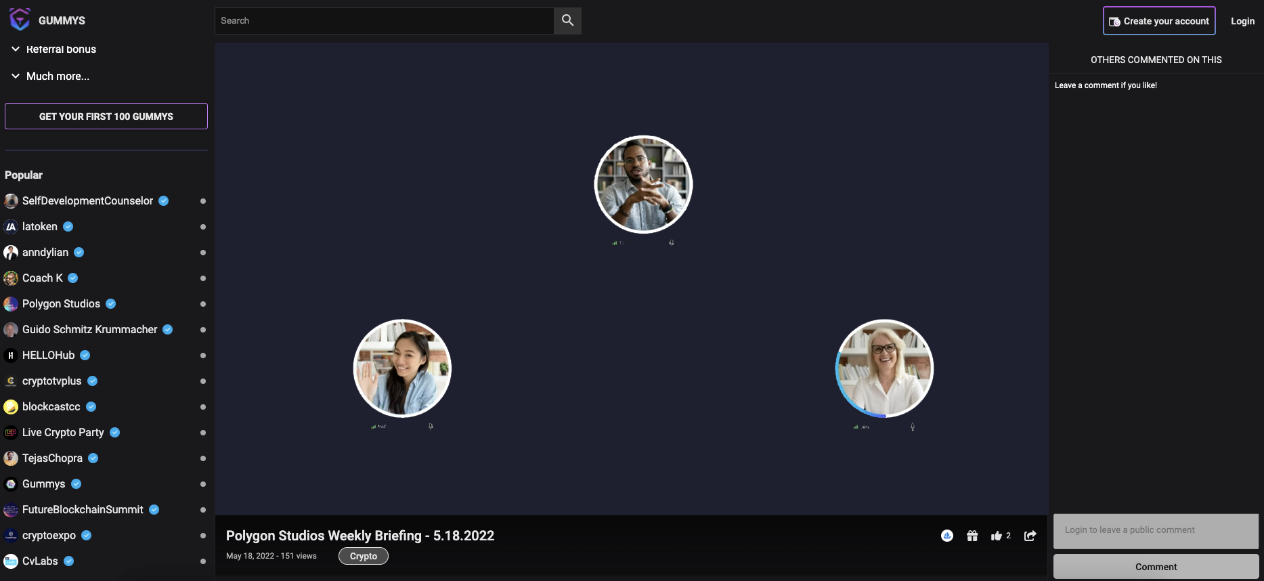Click TejasChopra avatar icon
1264x581 pixels.
point(11,458)
